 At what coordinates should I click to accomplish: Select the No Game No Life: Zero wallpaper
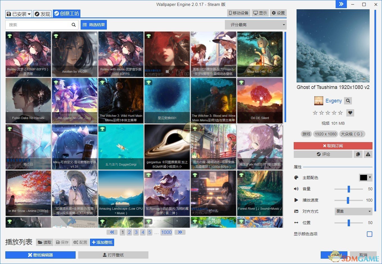point(74,100)
